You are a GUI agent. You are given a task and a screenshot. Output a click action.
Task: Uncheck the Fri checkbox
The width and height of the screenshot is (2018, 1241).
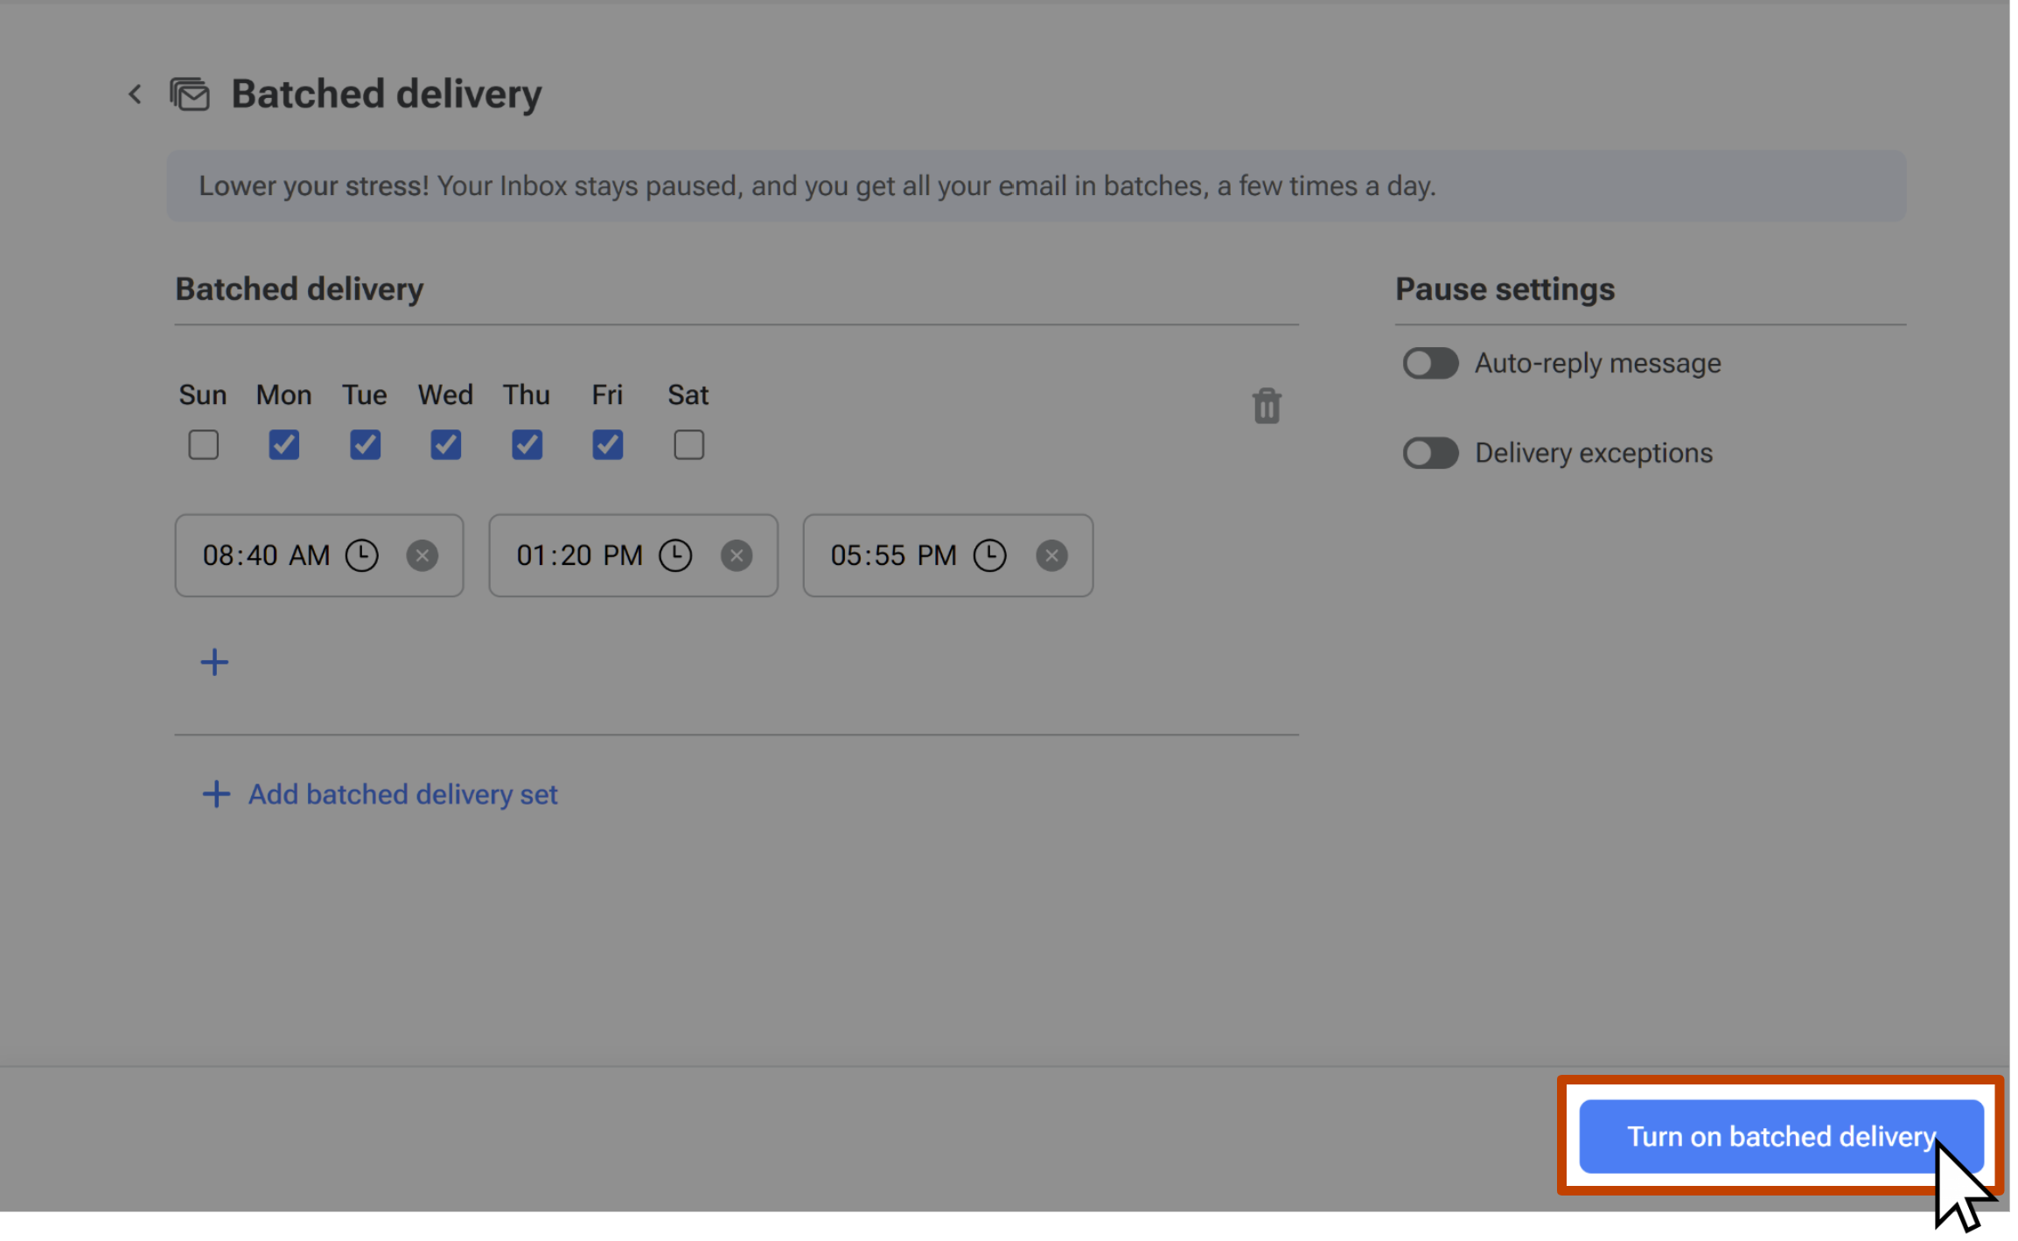tap(607, 445)
